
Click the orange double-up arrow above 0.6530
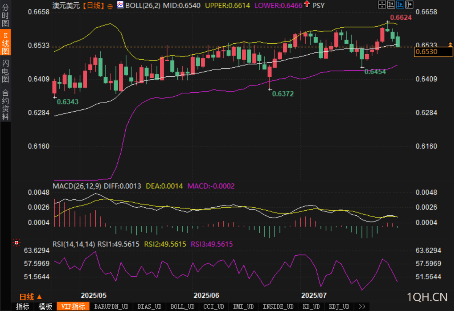(450, 44)
